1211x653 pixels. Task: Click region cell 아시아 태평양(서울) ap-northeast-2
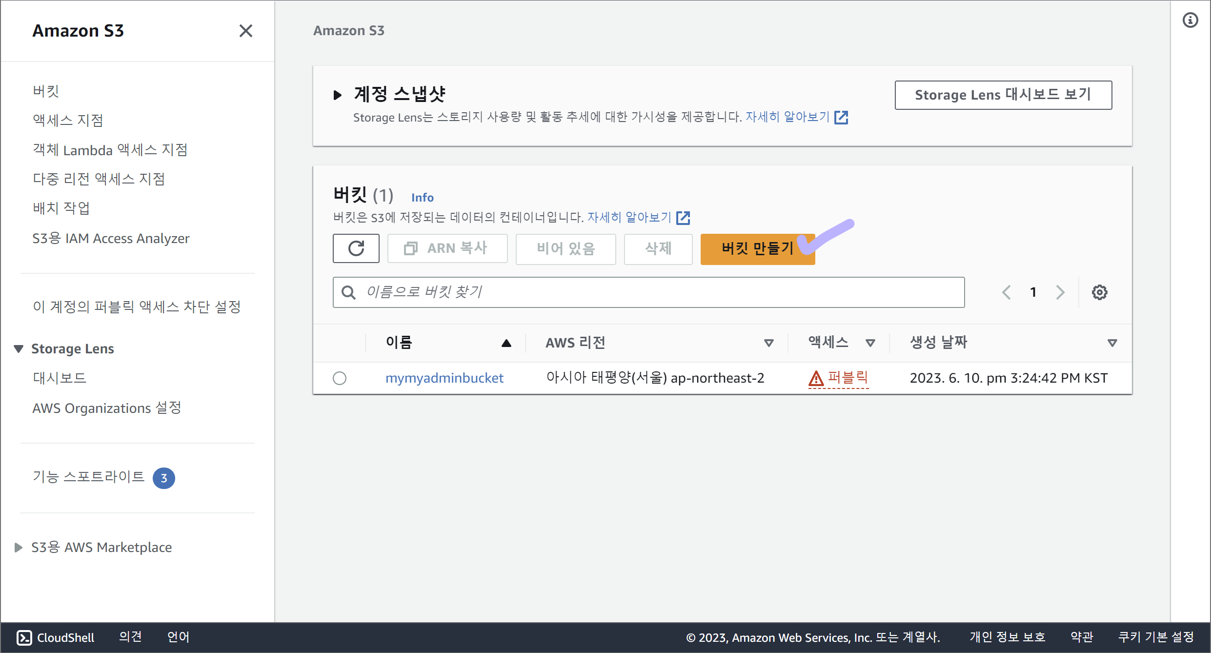pyautogui.click(x=655, y=378)
